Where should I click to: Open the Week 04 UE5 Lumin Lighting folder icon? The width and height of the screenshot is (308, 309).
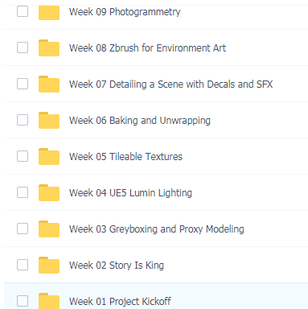(x=49, y=193)
